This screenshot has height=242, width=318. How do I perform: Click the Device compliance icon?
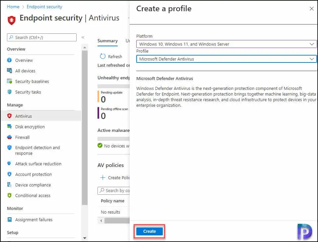point(9,184)
